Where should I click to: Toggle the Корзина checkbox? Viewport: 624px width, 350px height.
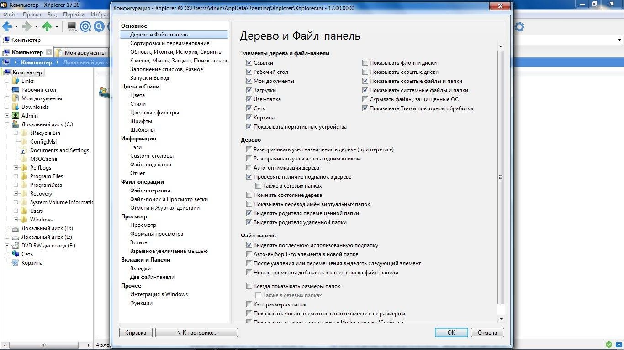click(249, 118)
